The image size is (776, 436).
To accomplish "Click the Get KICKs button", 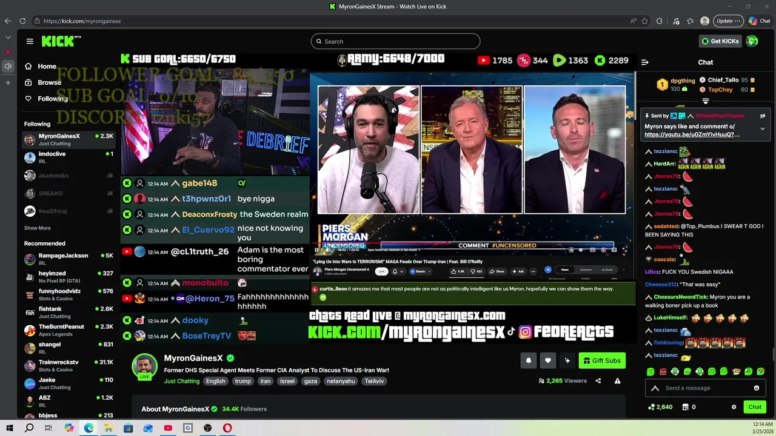I will 721,41.
